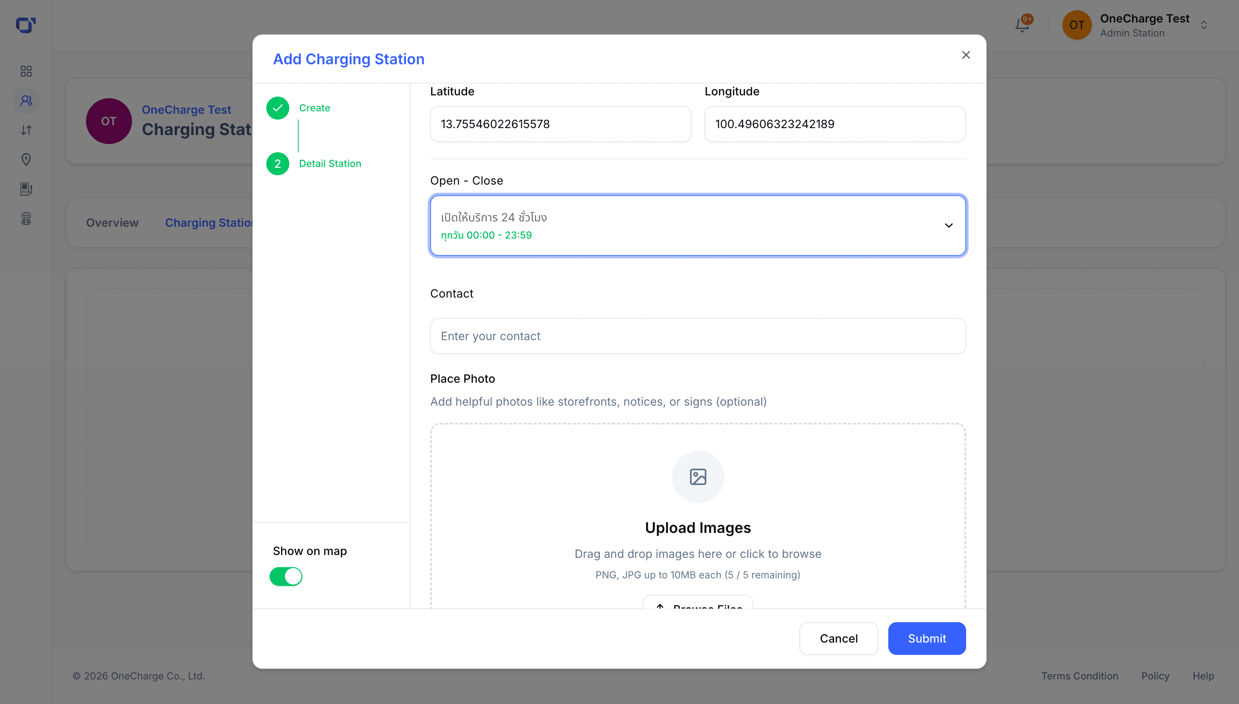Click the Add Charging Station title
Image resolution: width=1239 pixels, height=704 pixels.
(348, 59)
